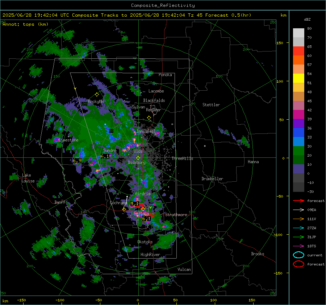Click the Vulcan city label
This screenshot has width=326, height=305.
point(184,269)
